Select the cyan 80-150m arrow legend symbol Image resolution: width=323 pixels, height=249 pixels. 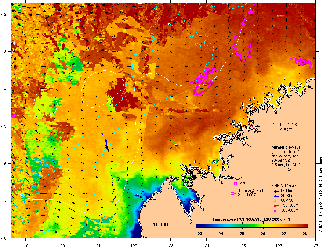tap(276, 201)
